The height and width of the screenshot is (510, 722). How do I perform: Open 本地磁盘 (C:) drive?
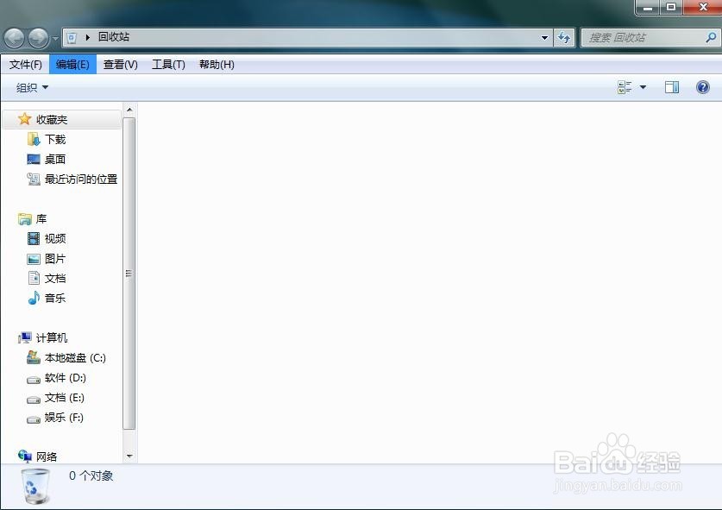(x=75, y=357)
